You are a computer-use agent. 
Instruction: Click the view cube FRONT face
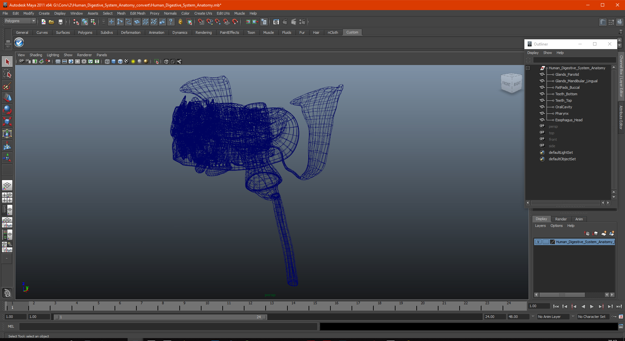pyautogui.click(x=506, y=84)
